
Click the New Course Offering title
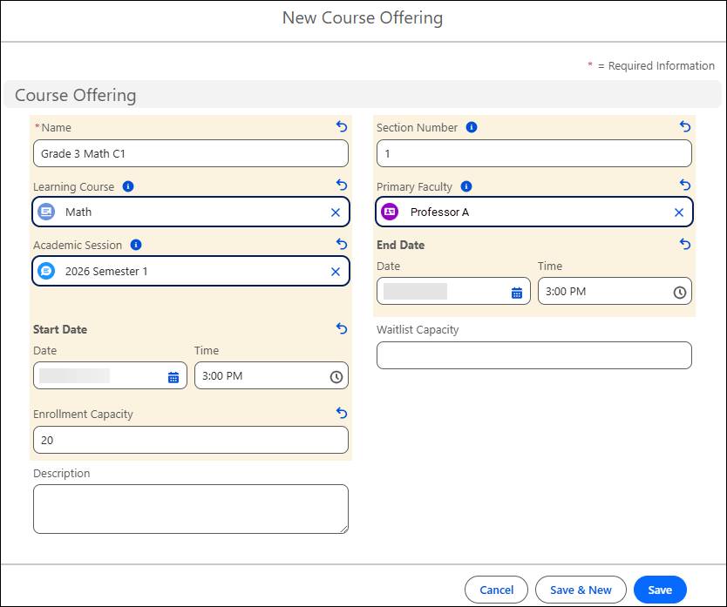pos(363,17)
